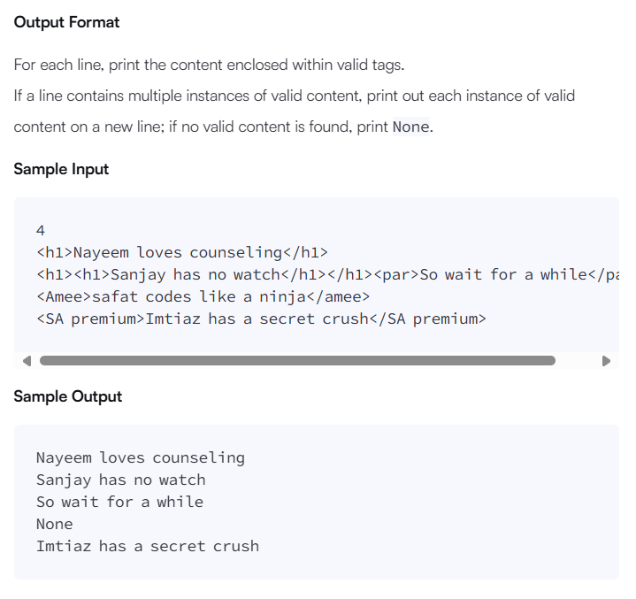The image size is (636, 599).
Task: Click the number 4 in Sample Input
Action: [x=41, y=230]
